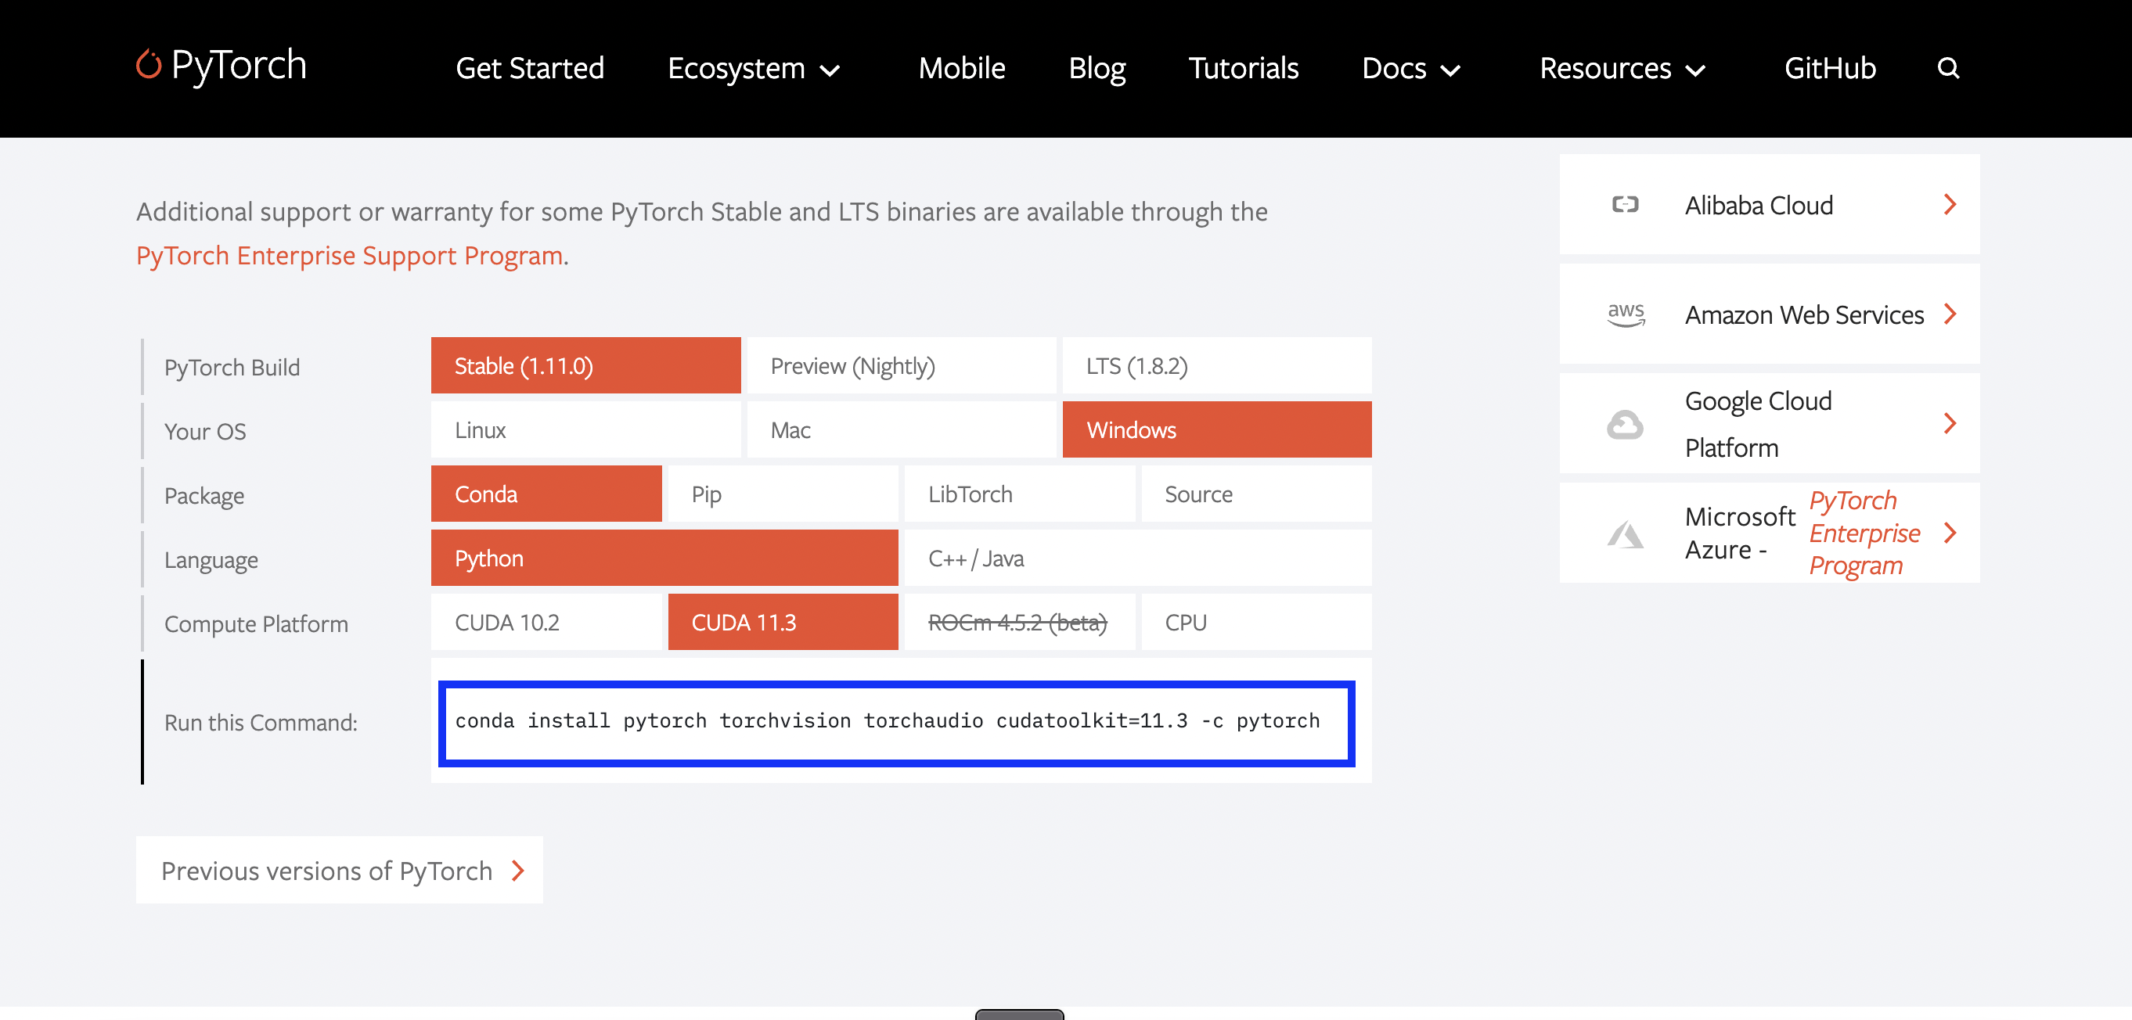Expand the Docs dropdown menu

(1410, 68)
